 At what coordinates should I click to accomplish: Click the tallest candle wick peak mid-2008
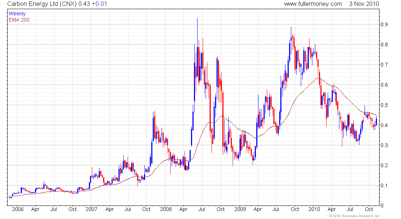tap(197, 19)
